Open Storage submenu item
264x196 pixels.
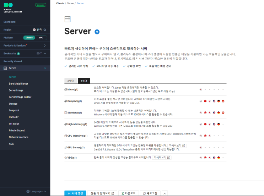13,104
